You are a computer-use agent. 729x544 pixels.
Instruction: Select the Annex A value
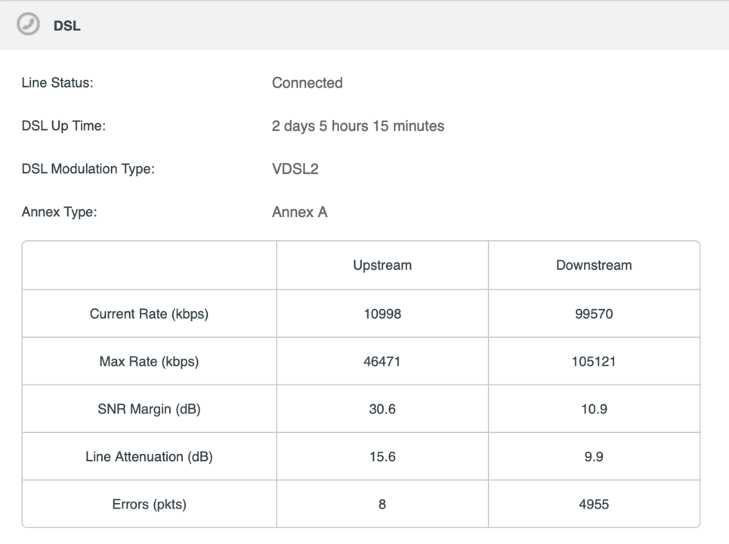point(300,212)
